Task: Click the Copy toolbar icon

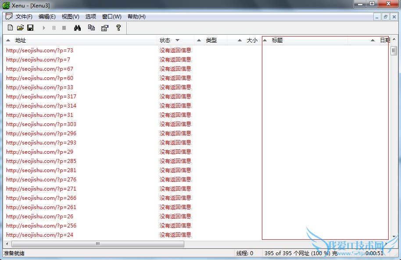Action: [91, 28]
